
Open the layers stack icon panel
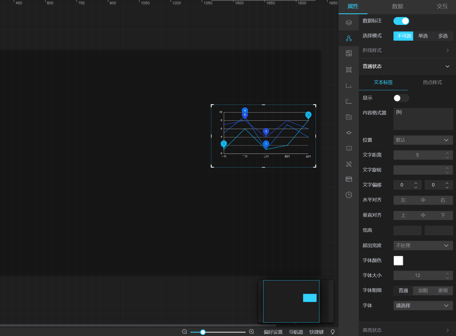[349, 23]
